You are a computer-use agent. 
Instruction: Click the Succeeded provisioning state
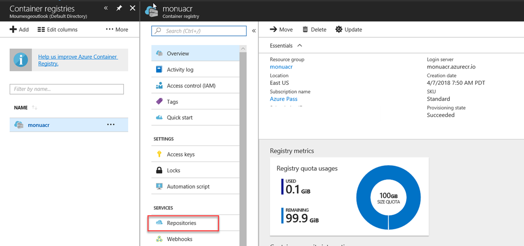click(441, 115)
